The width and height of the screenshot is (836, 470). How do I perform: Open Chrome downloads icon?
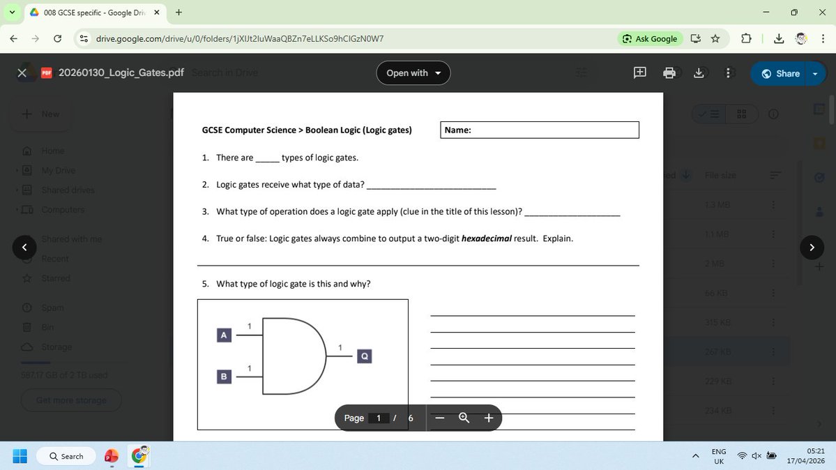[778, 38]
